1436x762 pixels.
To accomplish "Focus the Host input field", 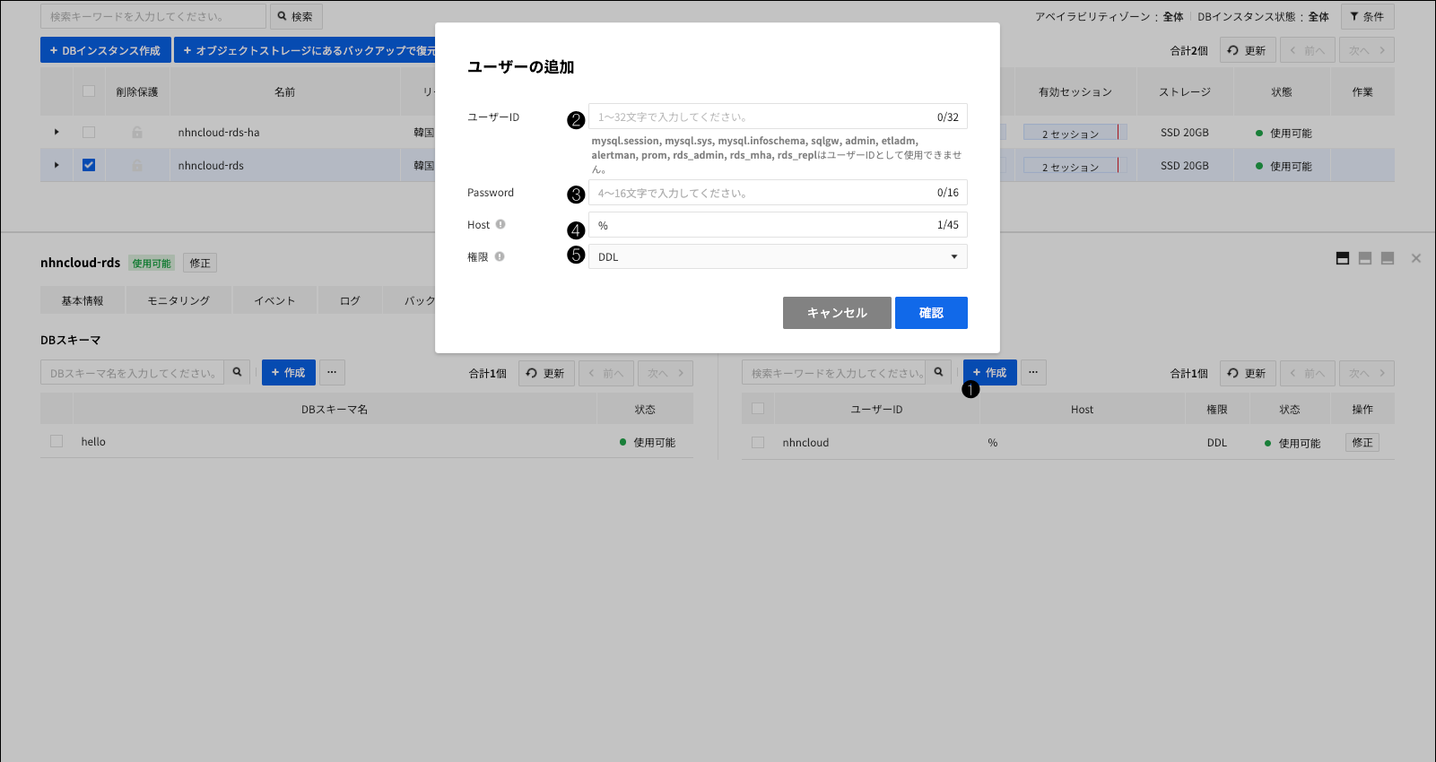I will click(x=778, y=225).
